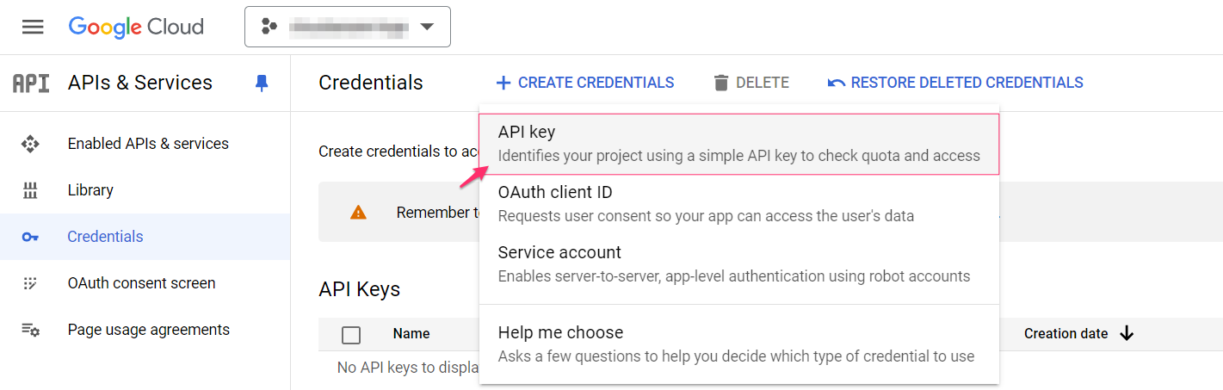Sort by Creation date arrow
1223x390 pixels.
pyautogui.click(x=1127, y=333)
